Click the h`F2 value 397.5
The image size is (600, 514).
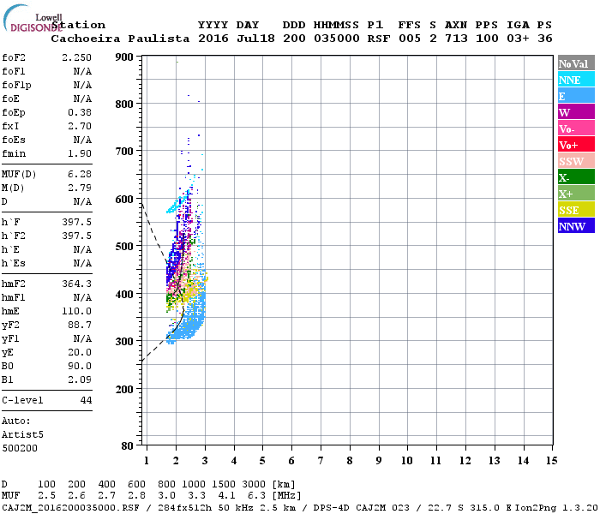pos(76,236)
